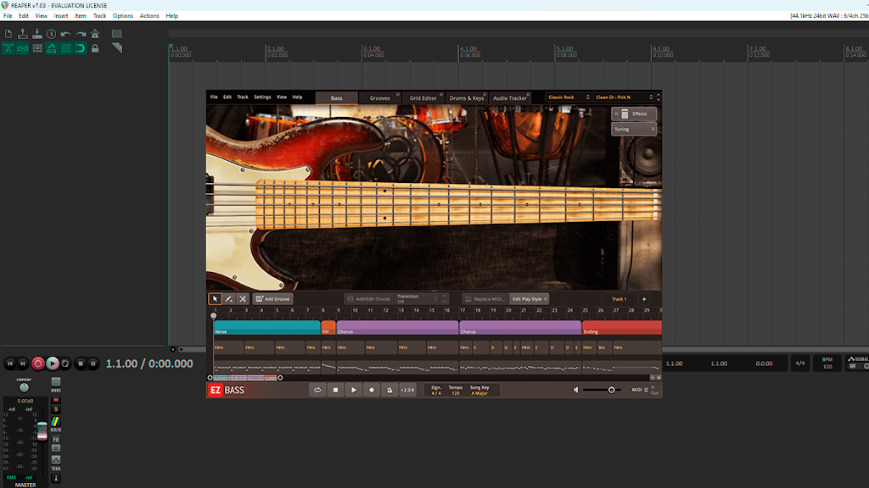
Task: Click the Tempo 120 field in EZbass
Action: point(456,390)
